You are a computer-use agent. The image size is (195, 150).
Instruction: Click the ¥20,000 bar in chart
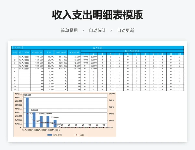click(x=55, y=124)
